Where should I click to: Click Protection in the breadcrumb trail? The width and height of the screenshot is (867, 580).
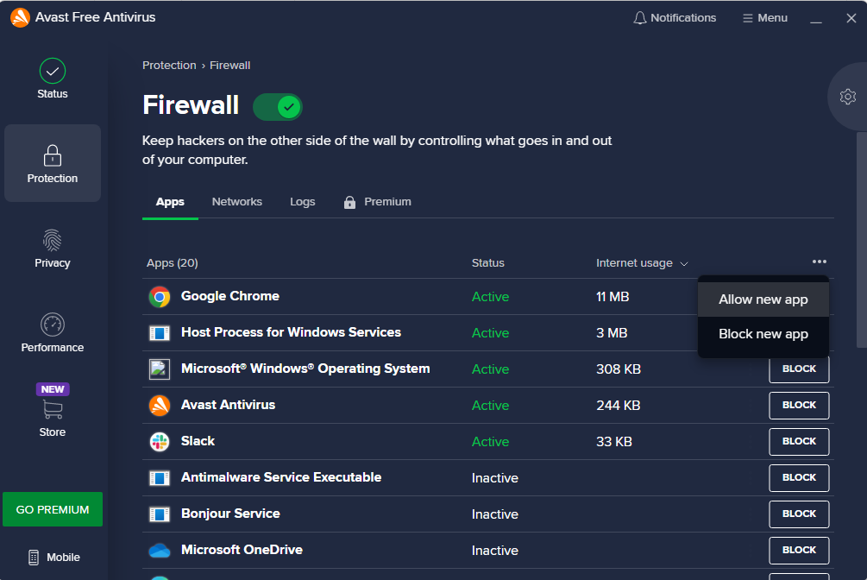[169, 65]
